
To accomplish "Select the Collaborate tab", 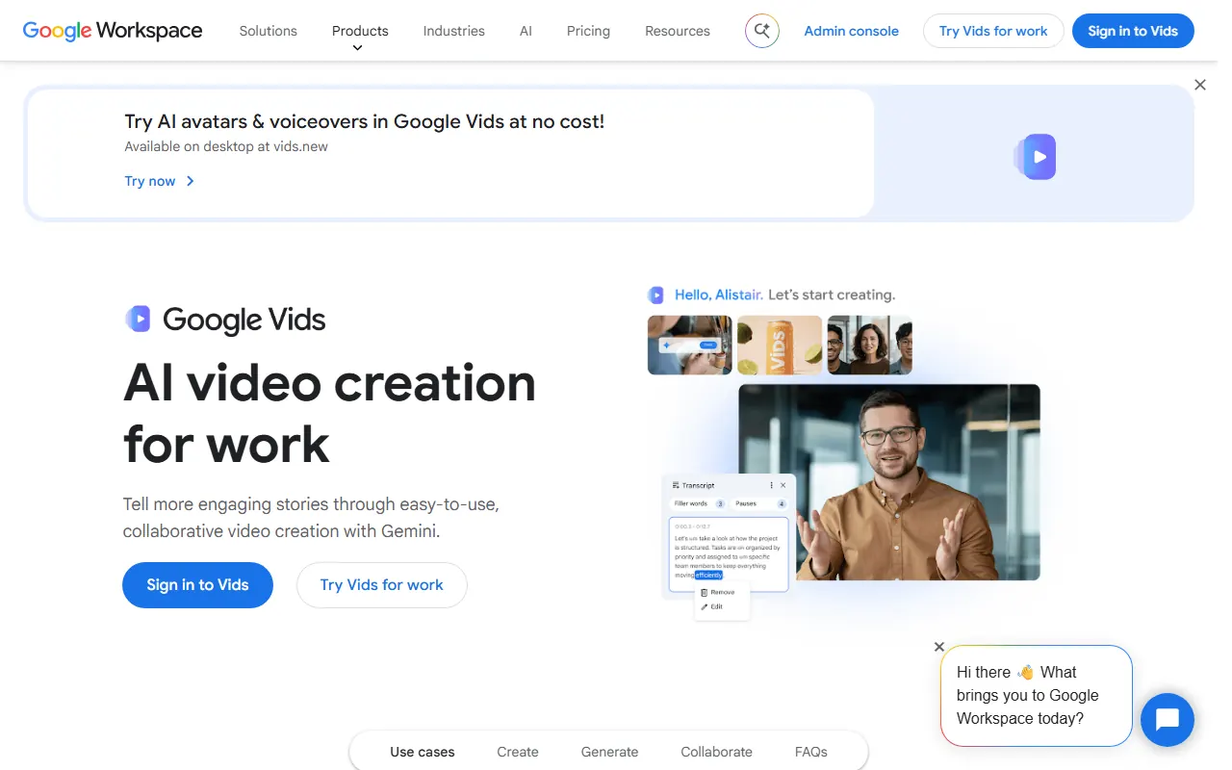I will pos(717,752).
